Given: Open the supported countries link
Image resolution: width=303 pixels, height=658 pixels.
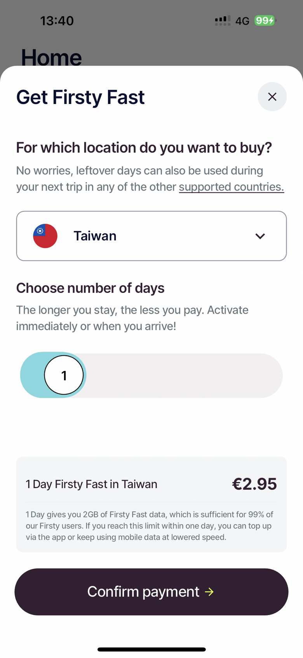Looking at the screenshot, I should click(x=232, y=187).
